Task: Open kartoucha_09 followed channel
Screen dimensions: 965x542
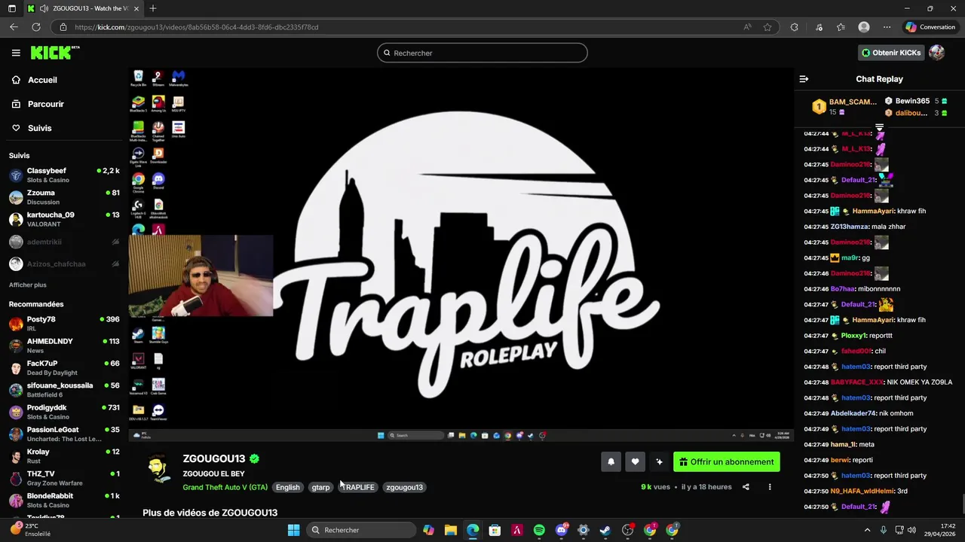Action: 64,219
